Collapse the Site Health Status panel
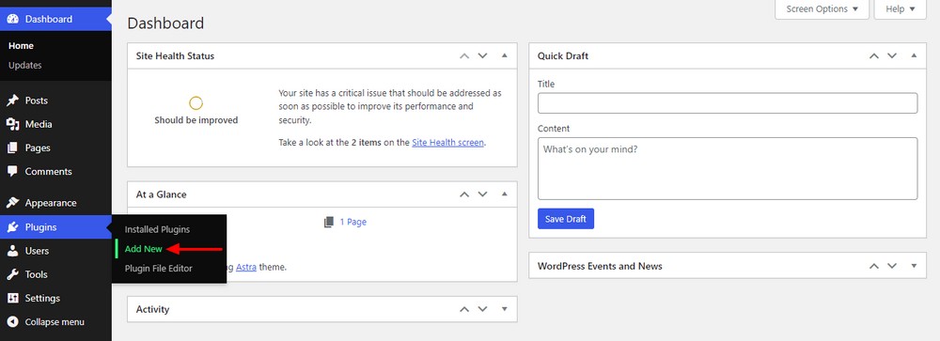This screenshot has width=940, height=341. pos(504,55)
